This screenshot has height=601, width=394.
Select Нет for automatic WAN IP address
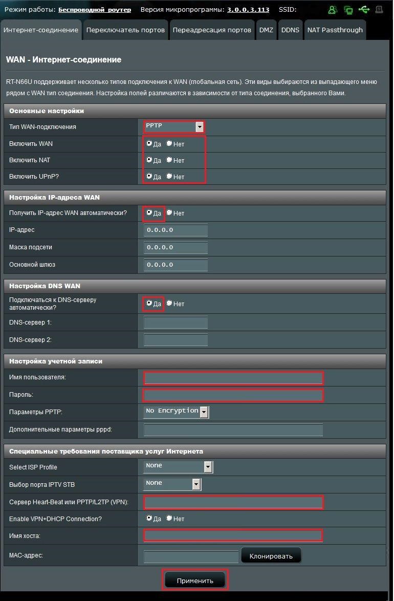tap(169, 213)
